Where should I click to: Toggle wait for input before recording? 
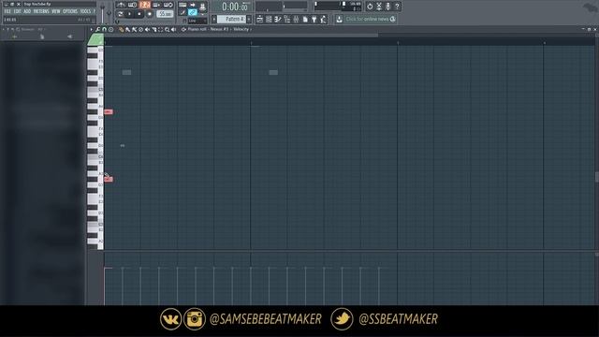pos(133,5)
